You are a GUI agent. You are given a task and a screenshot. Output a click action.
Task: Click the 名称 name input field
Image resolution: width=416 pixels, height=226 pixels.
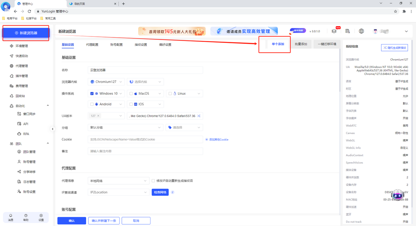pyautogui.click(x=145, y=70)
